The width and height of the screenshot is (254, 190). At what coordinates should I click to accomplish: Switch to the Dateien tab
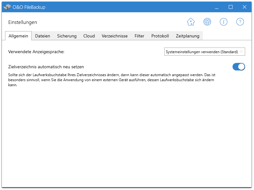(43, 36)
